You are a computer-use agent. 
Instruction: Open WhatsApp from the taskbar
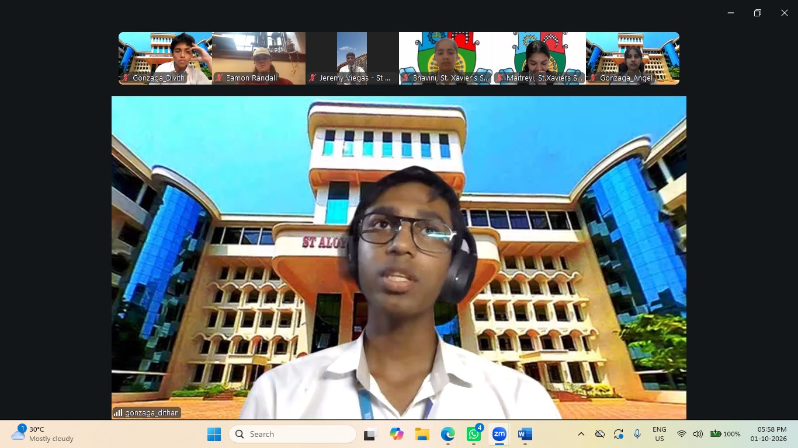point(474,434)
